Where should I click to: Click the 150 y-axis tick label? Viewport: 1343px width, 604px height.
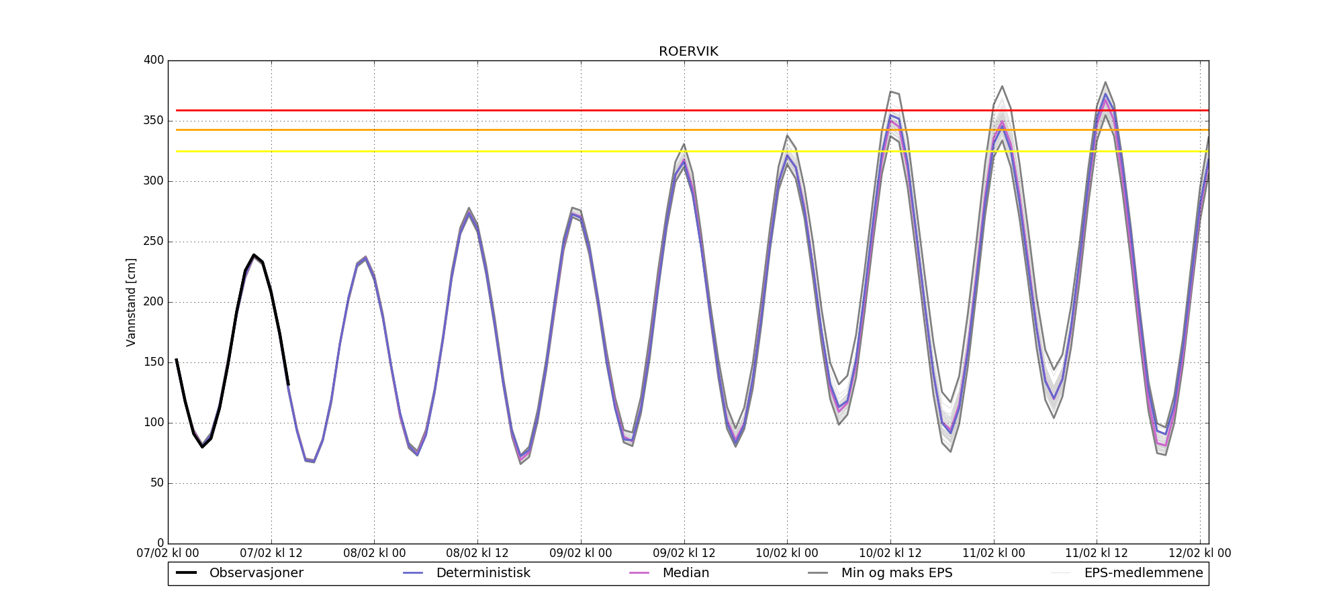(x=154, y=362)
